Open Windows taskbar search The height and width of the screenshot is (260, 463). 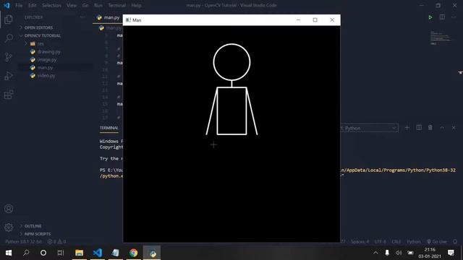[26, 253]
